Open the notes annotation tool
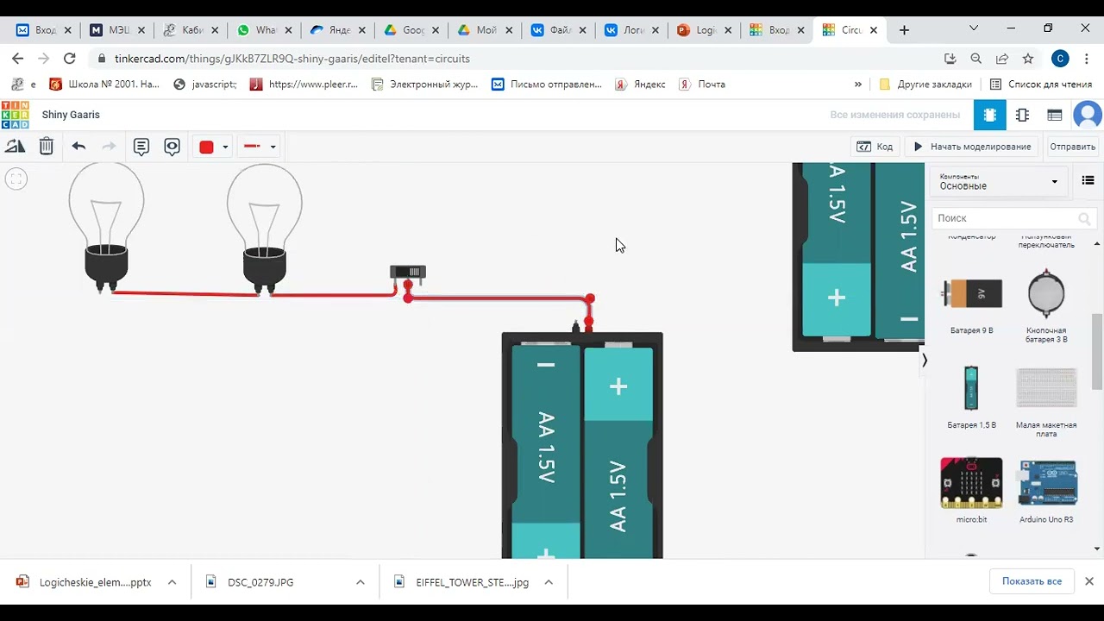The width and height of the screenshot is (1104, 621). pyautogui.click(x=141, y=147)
